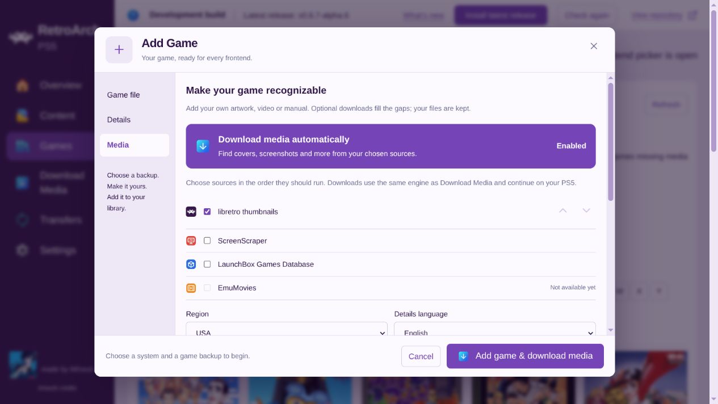This screenshot has height=404, width=718.
Task: Close the Add Game dialog
Action: (x=594, y=46)
